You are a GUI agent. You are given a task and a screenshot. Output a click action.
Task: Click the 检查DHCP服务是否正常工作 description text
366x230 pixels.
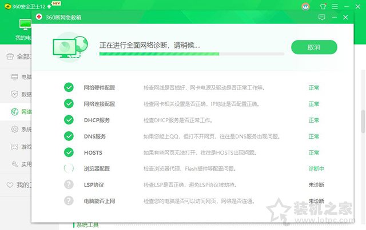[x=178, y=120]
